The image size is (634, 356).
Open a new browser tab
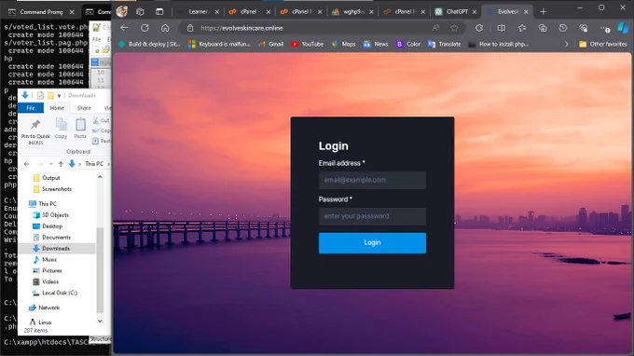coord(543,12)
